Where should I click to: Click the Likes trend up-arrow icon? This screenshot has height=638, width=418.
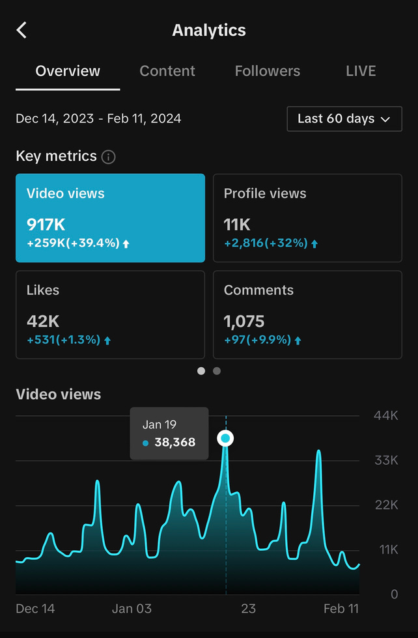point(107,340)
